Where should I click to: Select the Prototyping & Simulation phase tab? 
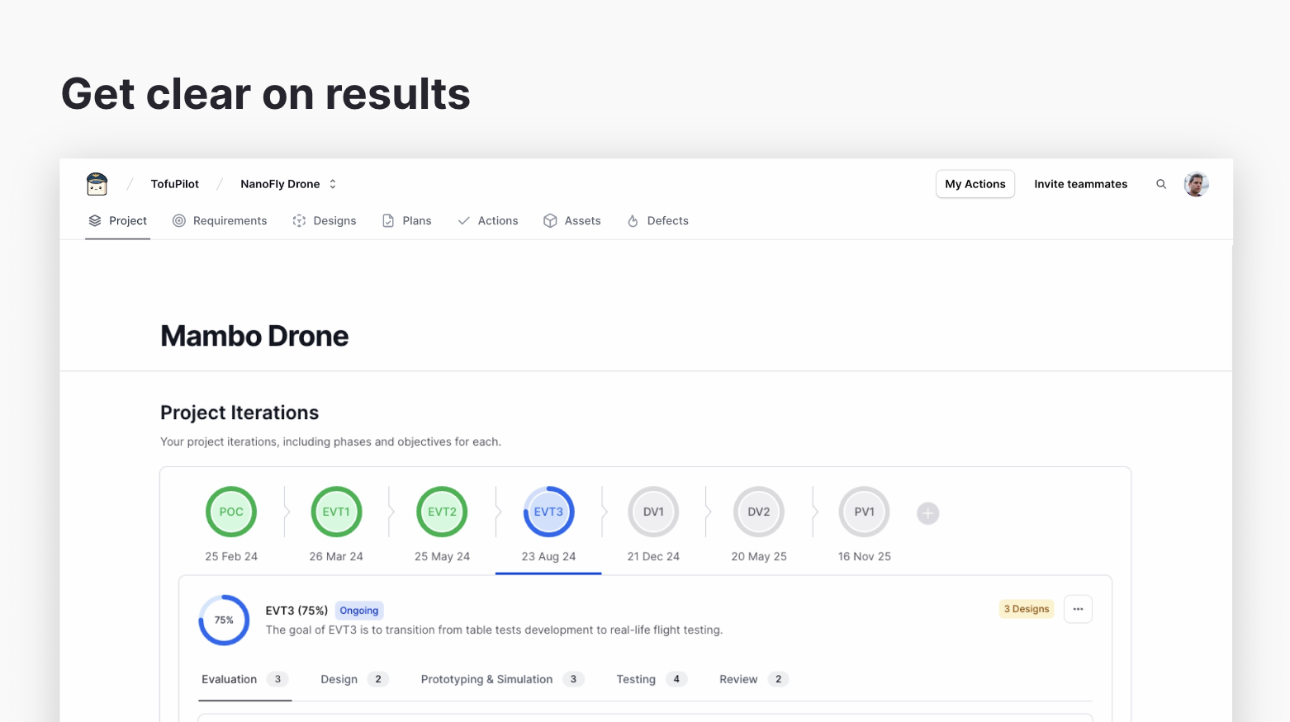click(x=502, y=679)
